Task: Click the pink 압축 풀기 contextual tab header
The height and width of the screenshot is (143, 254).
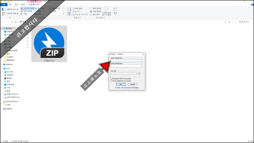Action: click(34, 1)
